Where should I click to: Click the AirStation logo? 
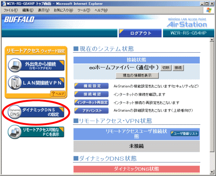[x=187, y=23]
